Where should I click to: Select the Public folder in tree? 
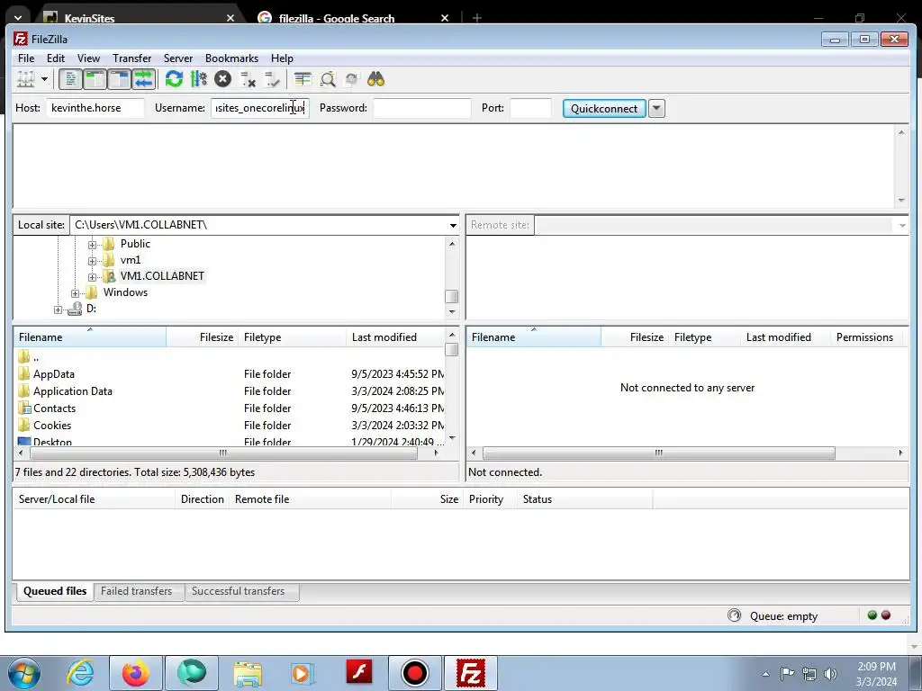point(135,244)
